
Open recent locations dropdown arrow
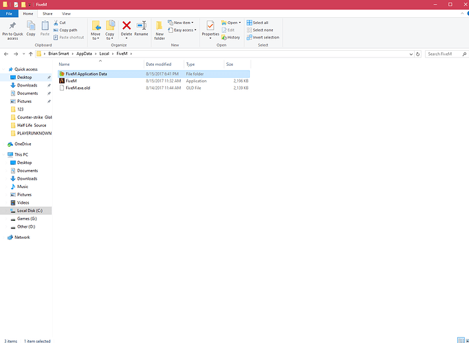pyautogui.click(x=23, y=54)
